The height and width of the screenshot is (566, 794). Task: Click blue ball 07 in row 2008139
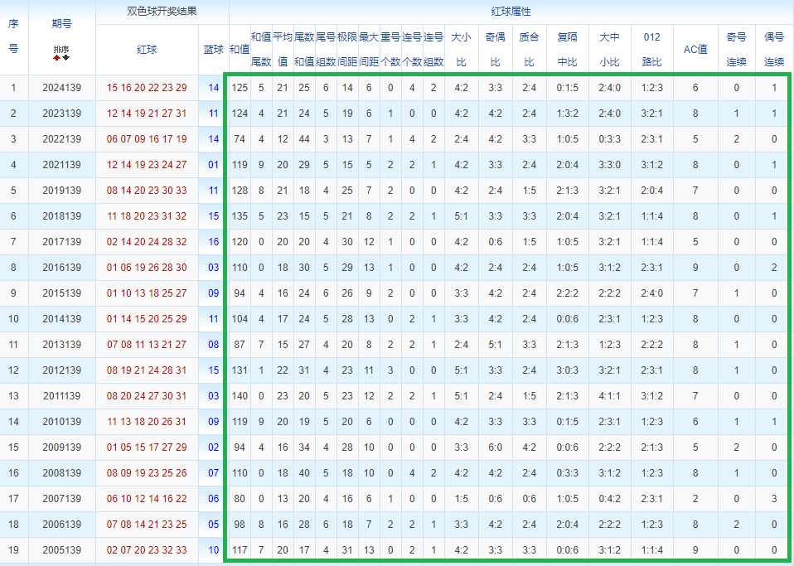coord(214,473)
